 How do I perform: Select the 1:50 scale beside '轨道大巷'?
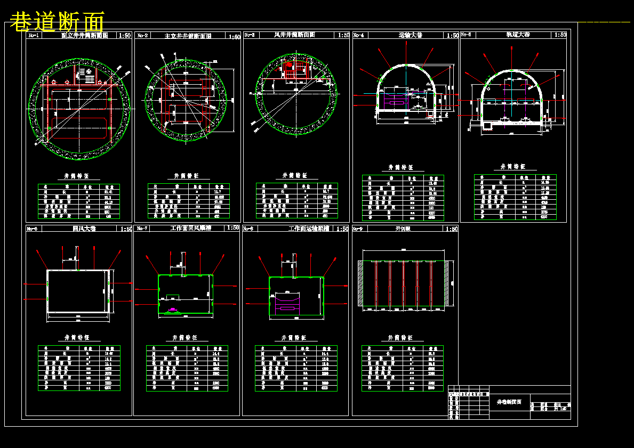point(560,35)
